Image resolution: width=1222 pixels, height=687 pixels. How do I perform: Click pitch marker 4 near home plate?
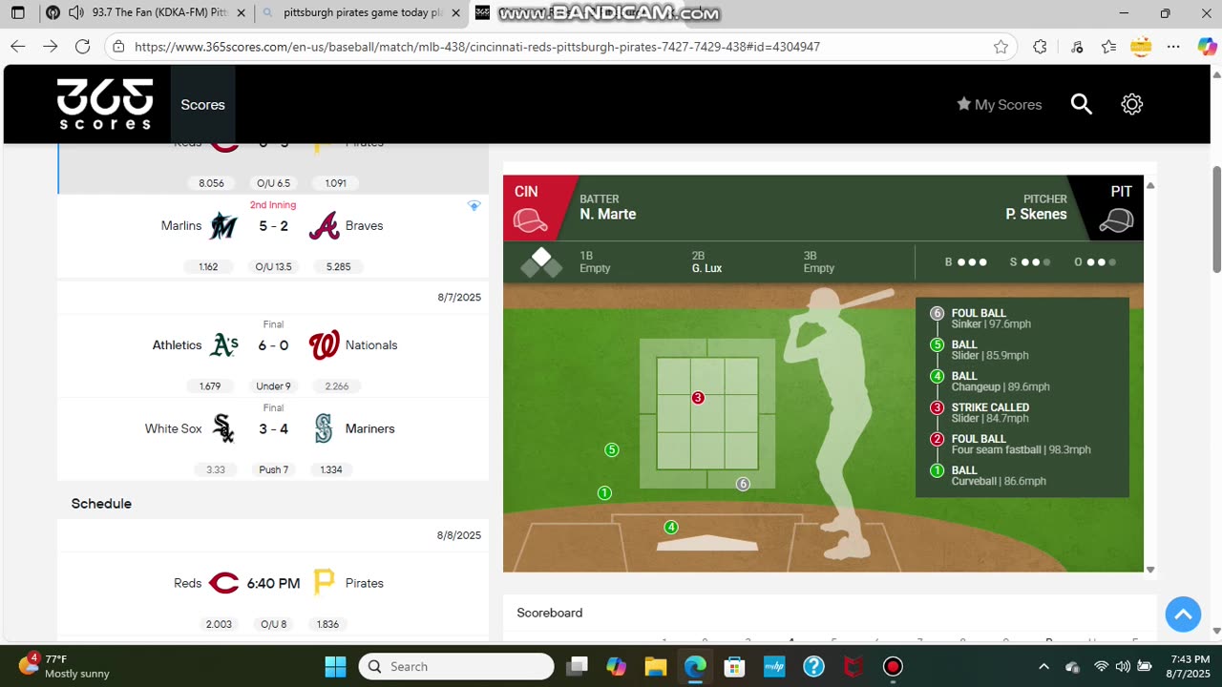coord(671,528)
